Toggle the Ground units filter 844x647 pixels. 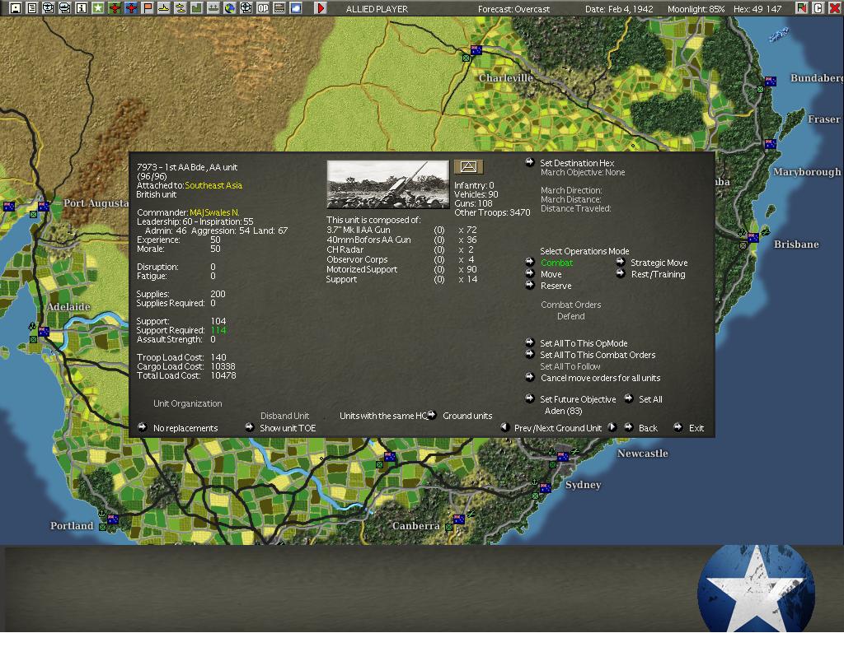[x=467, y=416]
